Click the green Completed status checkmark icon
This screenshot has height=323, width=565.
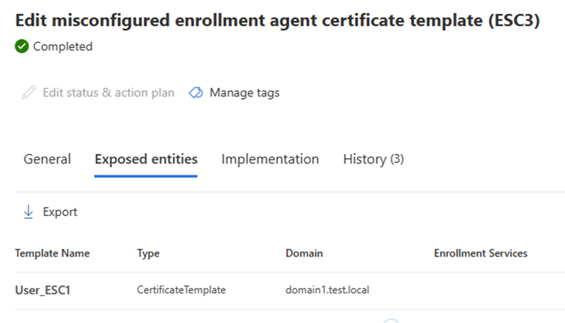tap(21, 47)
